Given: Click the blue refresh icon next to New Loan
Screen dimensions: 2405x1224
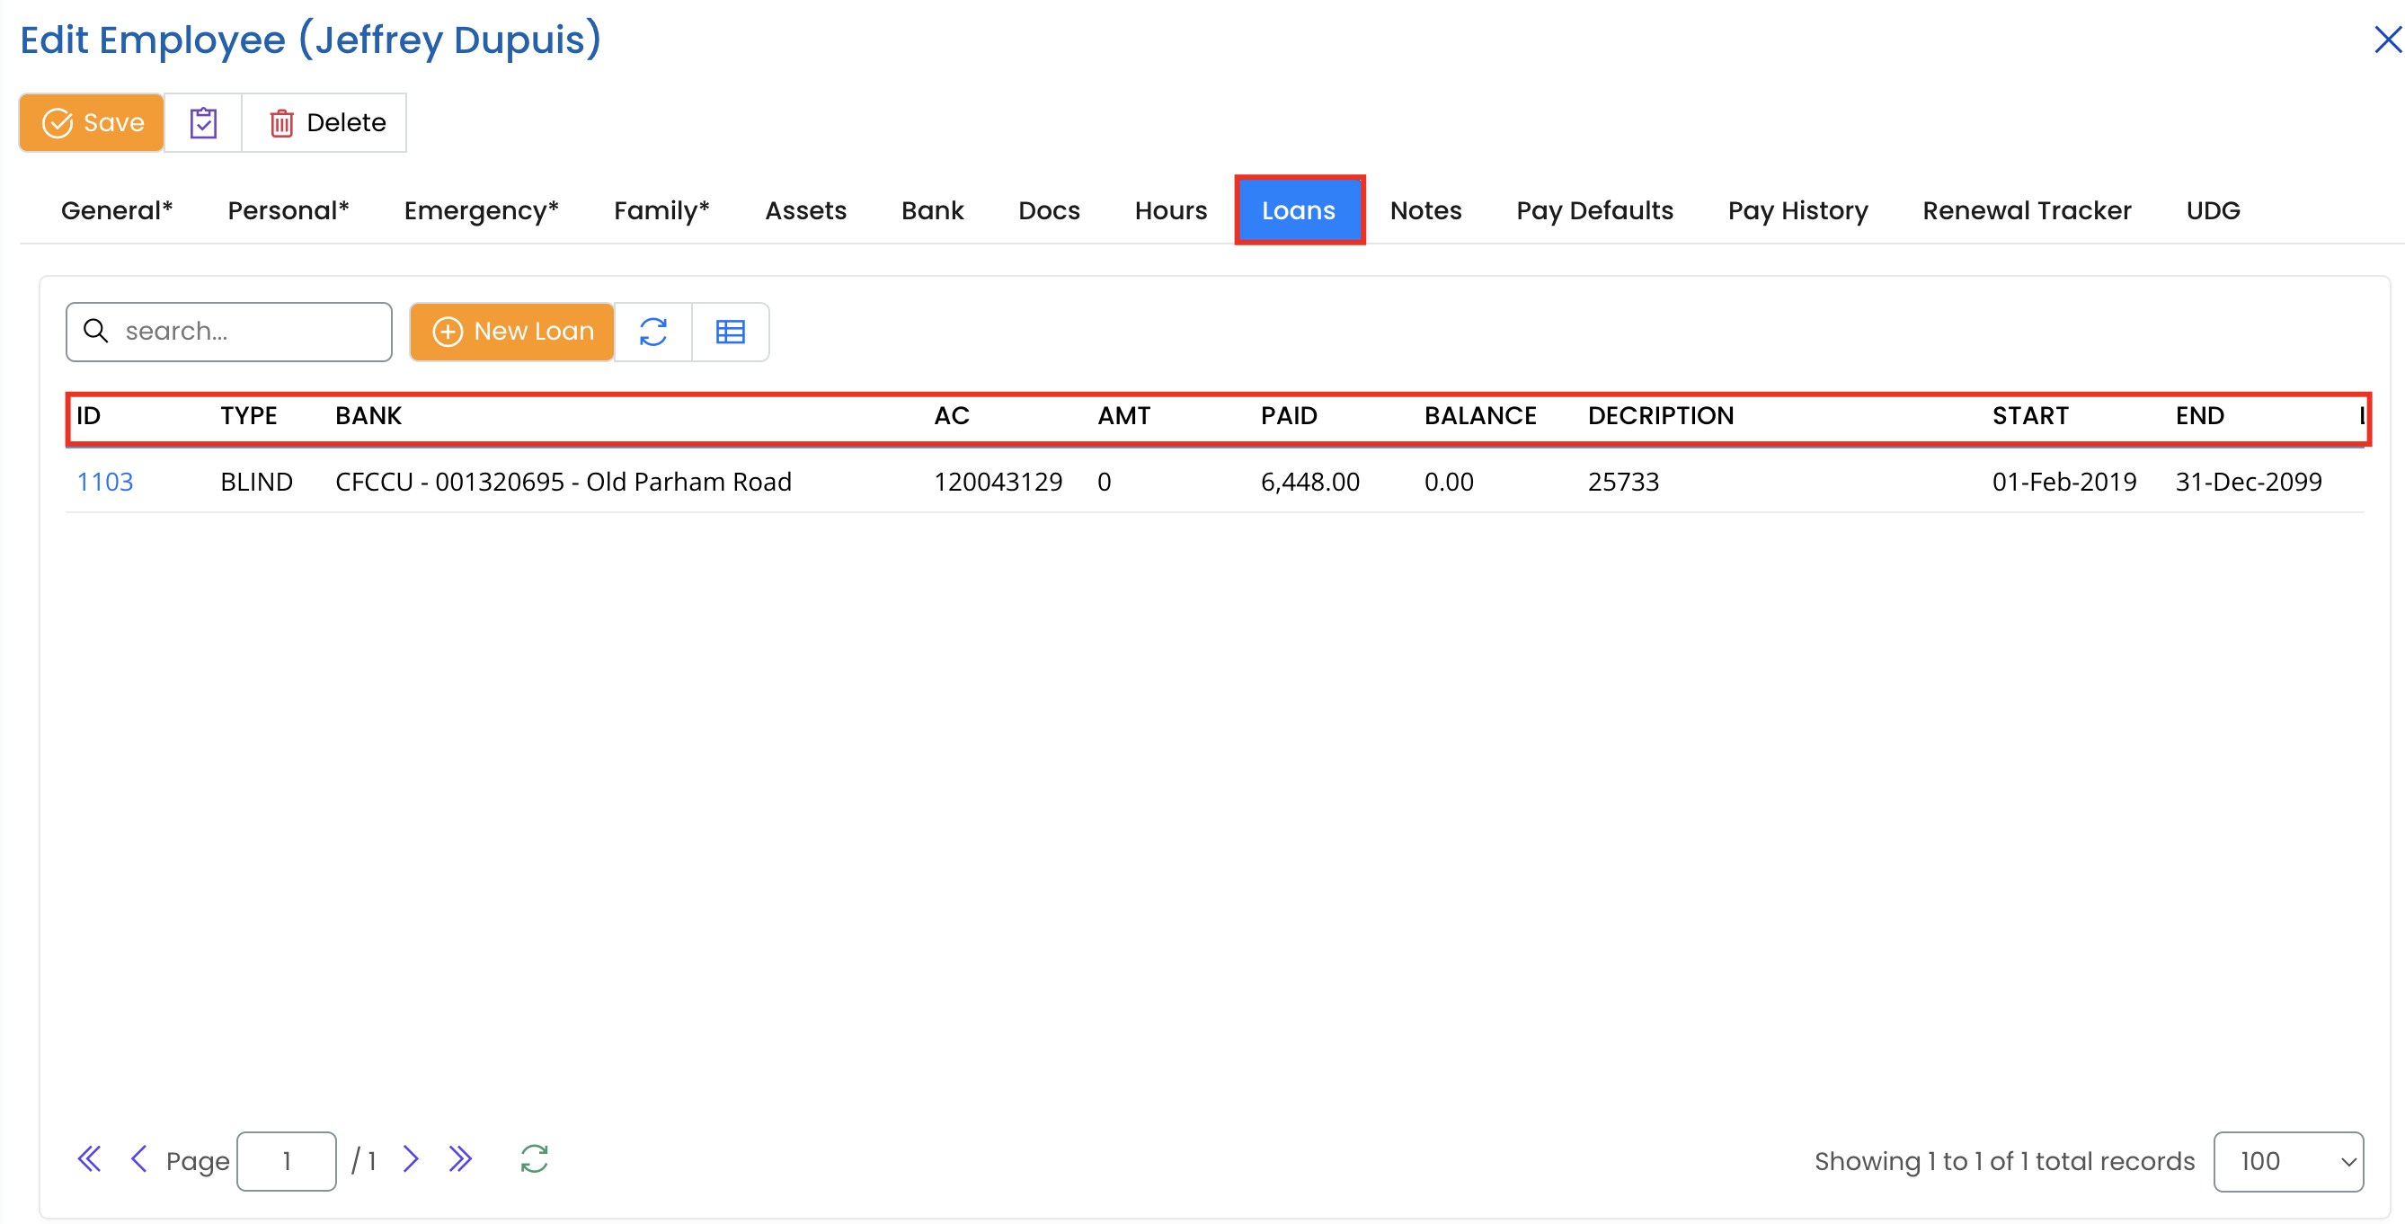Looking at the screenshot, I should (652, 332).
